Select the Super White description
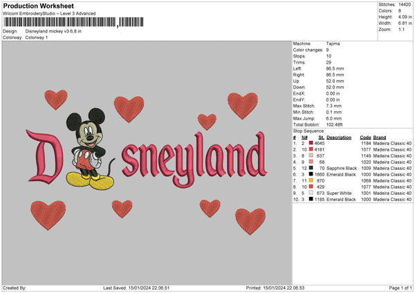Viewport: 415px width, 293px height. tap(339, 193)
